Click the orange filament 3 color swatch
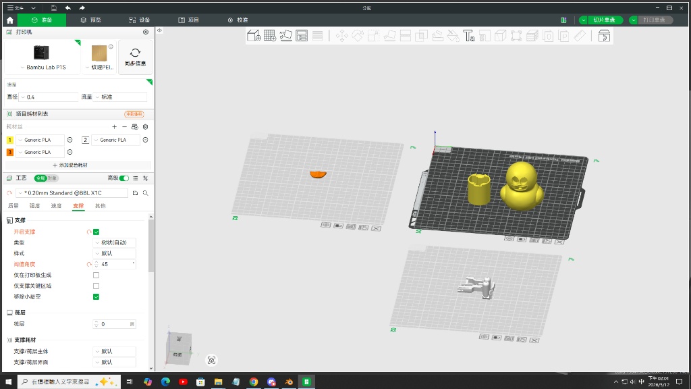The width and height of the screenshot is (691, 389). [x=9, y=152]
